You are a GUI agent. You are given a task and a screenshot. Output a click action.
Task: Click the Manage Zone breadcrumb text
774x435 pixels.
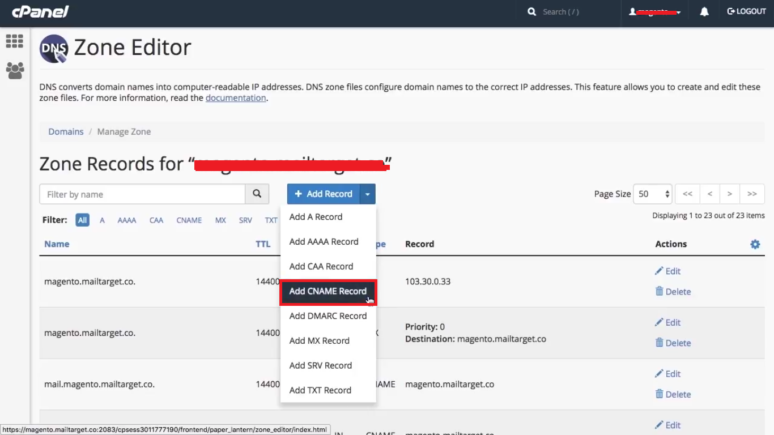click(x=124, y=131)
